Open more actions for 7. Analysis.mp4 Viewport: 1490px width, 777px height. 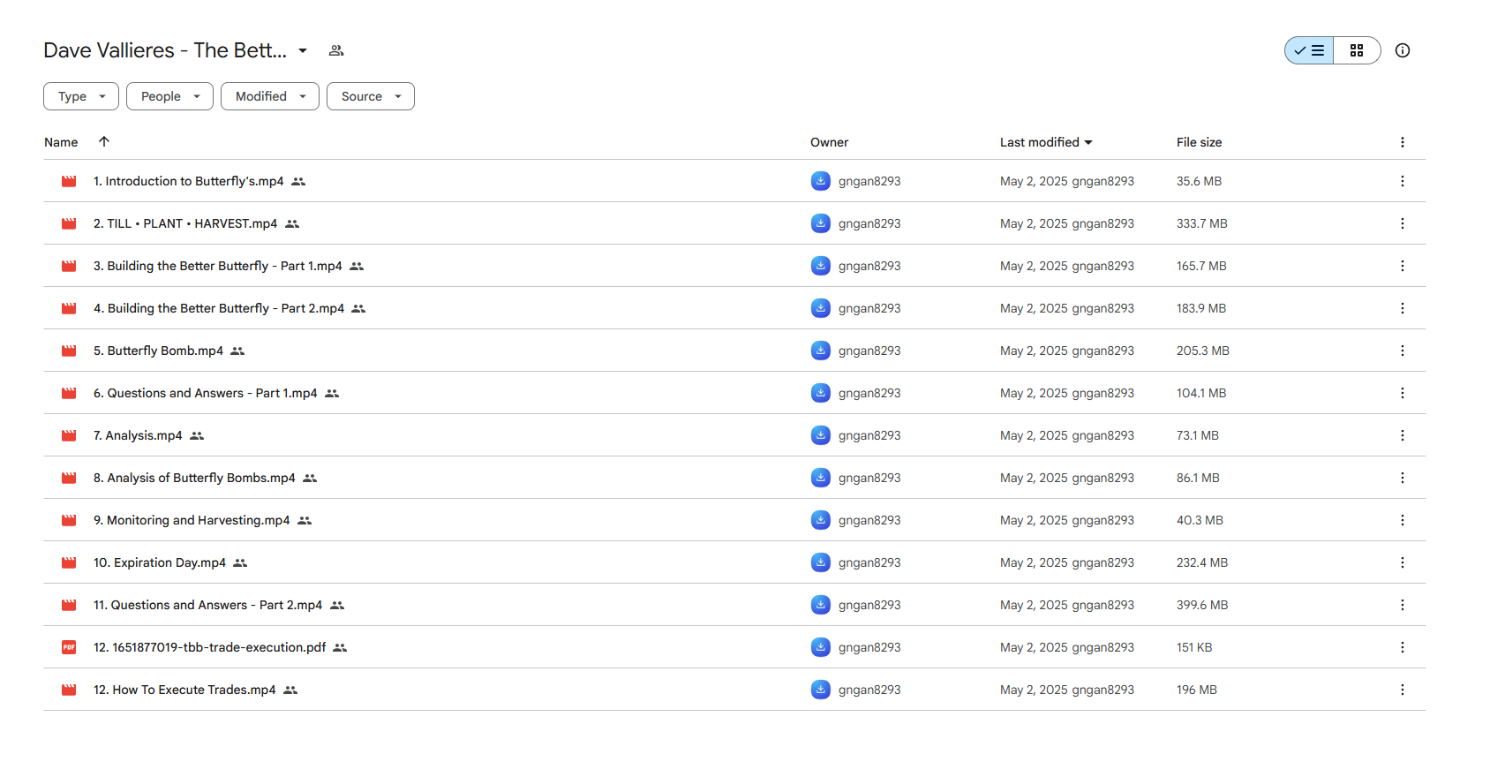[x=1403, y=435]
